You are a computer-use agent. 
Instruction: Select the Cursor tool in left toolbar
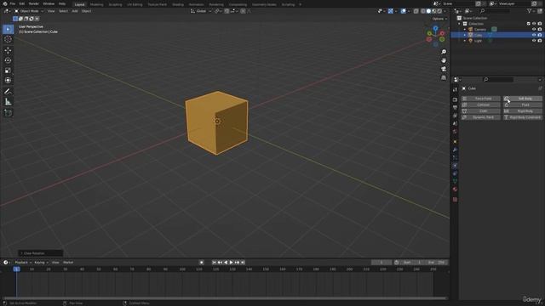click(x=8, y=39)
